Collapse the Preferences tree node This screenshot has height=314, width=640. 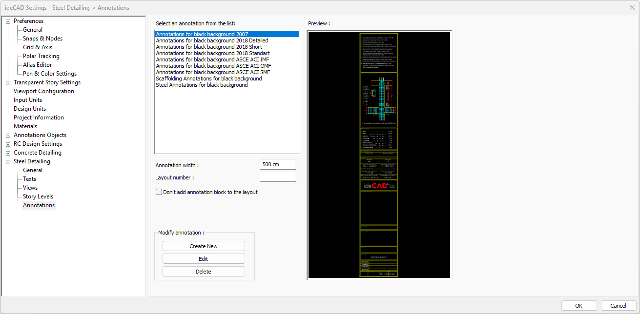click(8, 21)
